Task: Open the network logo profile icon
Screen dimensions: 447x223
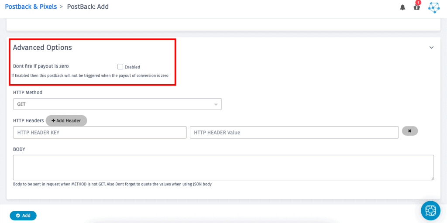Action: [x=433, y=7]
